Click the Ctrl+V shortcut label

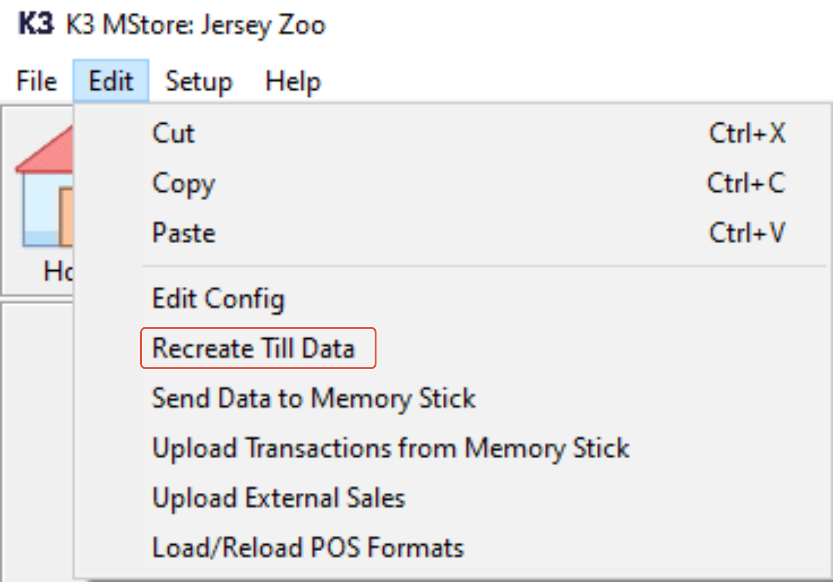pos(747,233)
